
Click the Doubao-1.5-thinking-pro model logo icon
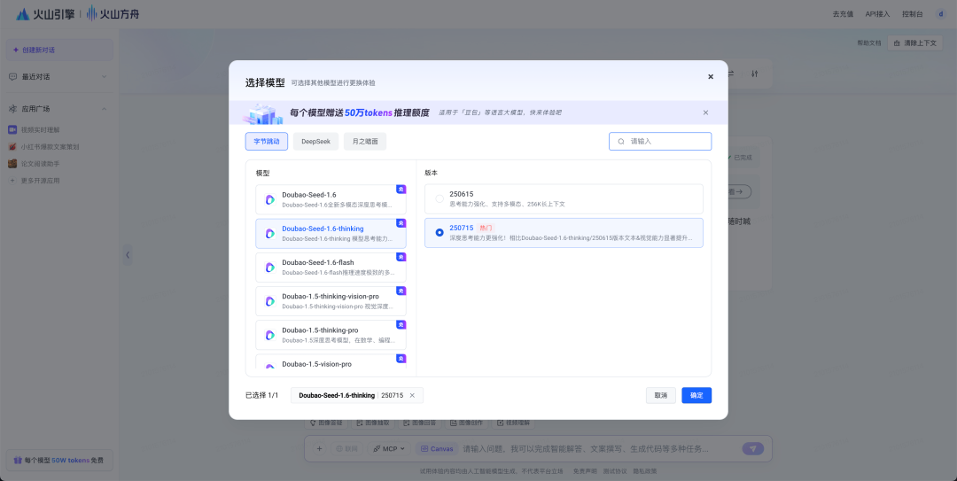pos(269,335)
